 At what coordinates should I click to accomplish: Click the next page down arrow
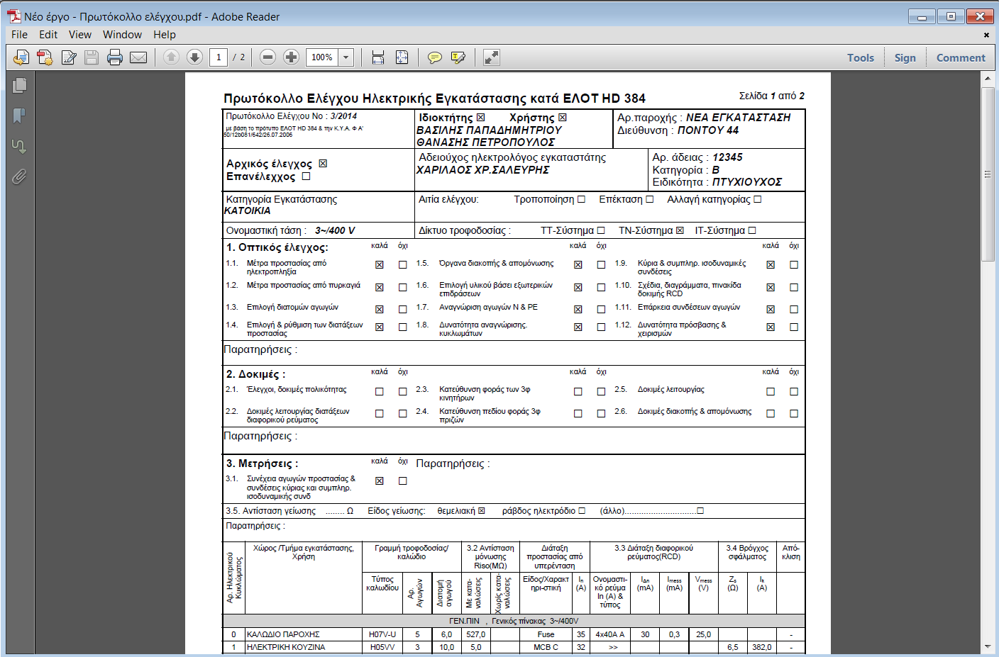pyautogui.click(x=194, y=57)
